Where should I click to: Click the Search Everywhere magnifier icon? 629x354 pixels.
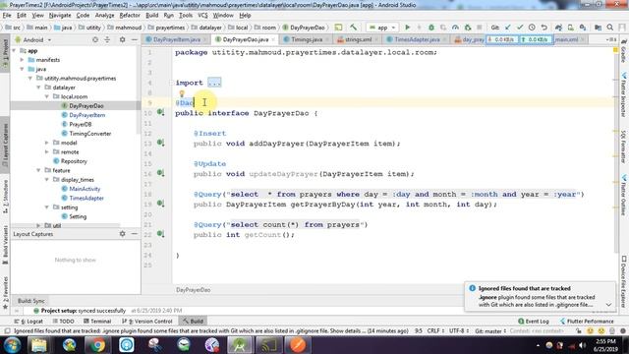[x=610, y=28]
